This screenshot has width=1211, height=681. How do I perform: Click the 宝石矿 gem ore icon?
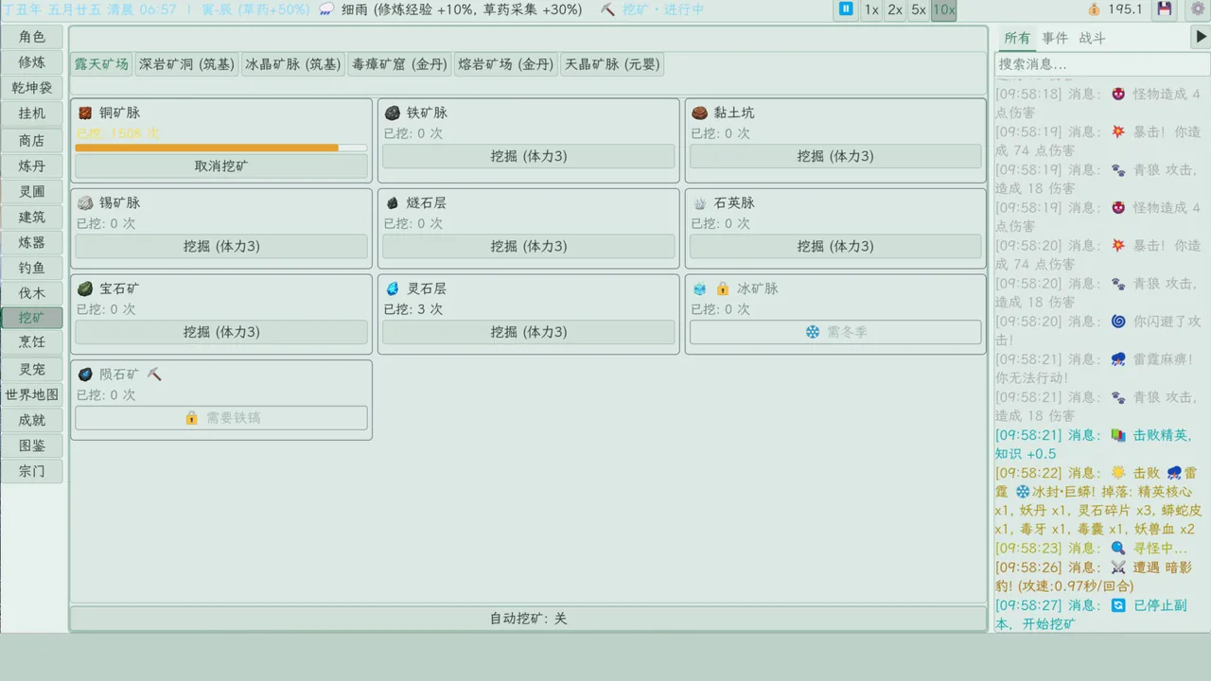pyautogui.click(x=85, y=288)
